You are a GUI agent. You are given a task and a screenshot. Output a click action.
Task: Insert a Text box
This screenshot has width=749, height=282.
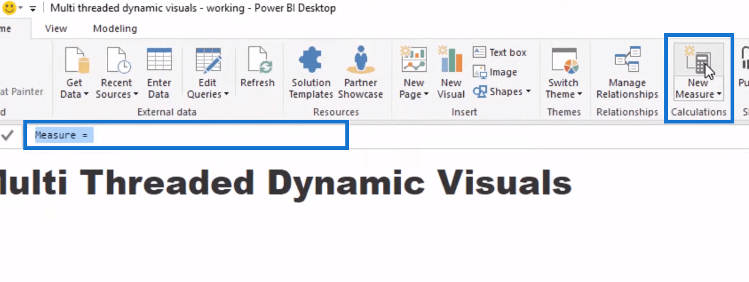(x=500, y=53)
